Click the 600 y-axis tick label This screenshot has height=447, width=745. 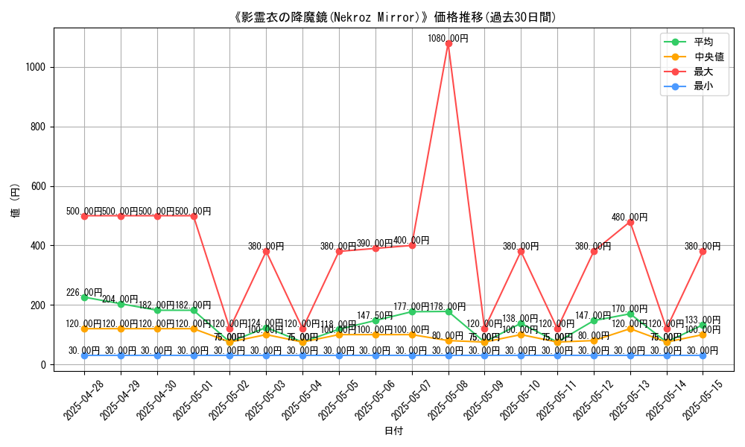click(38, 186)
